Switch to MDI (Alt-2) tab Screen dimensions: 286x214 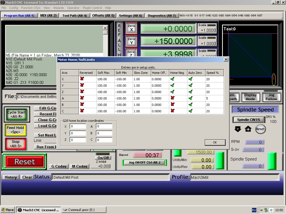[x=48, y=16]
